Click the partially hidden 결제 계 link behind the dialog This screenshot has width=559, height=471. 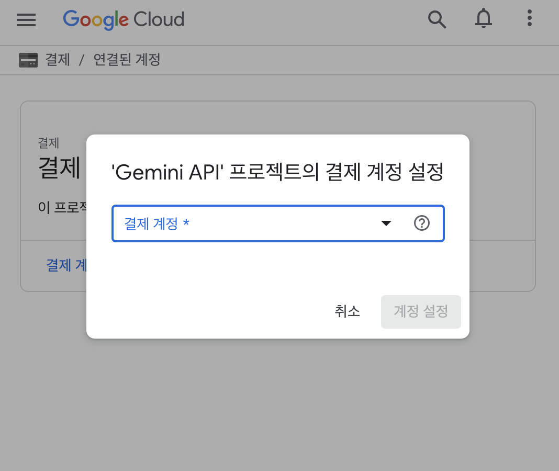tap(66, 265)
